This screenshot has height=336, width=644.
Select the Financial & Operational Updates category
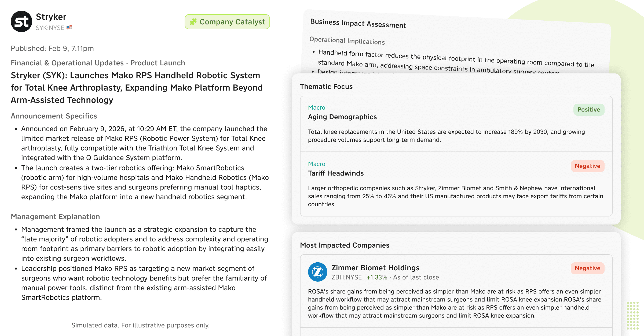click(x=67, y=63)
